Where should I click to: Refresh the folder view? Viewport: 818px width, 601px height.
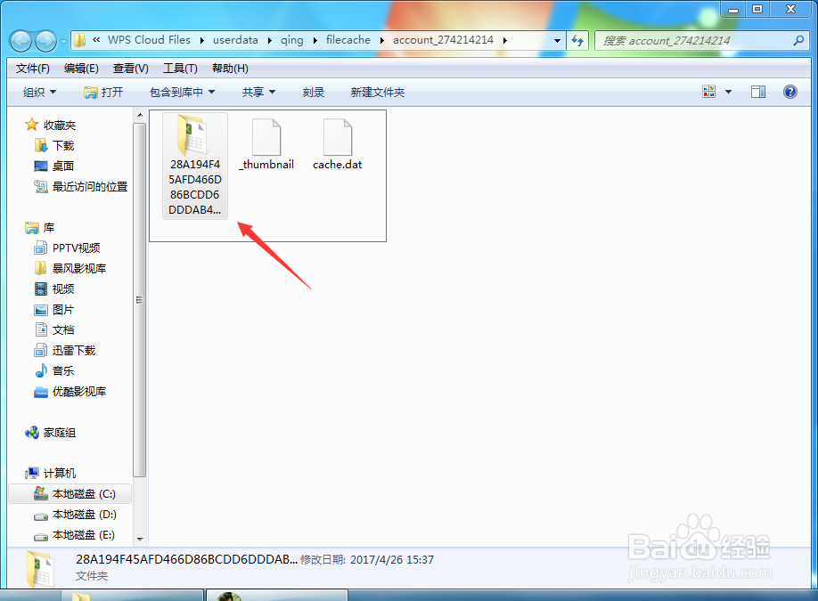tap(577, 41)
